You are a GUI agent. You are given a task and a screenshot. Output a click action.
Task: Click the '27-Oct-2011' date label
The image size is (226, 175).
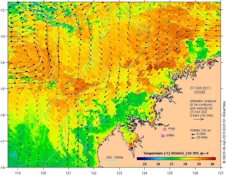pyautogui.click(x=200, y=88)
